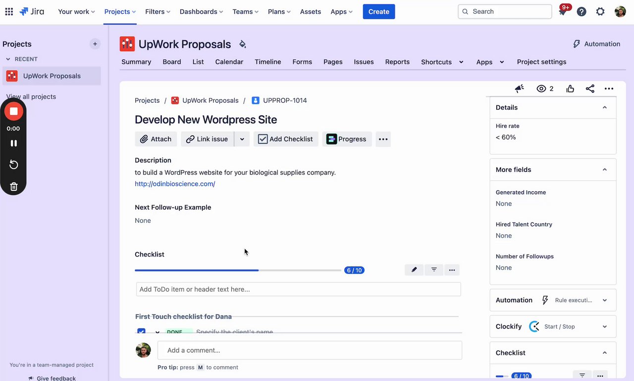Viewport: 634px width, 381px height.
Task: Click the Automation lightning icon at top
Action: point(577,44)
